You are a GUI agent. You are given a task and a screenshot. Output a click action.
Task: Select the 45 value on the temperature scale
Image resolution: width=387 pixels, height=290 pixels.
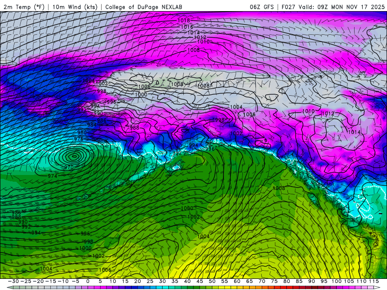coord(200,281)
